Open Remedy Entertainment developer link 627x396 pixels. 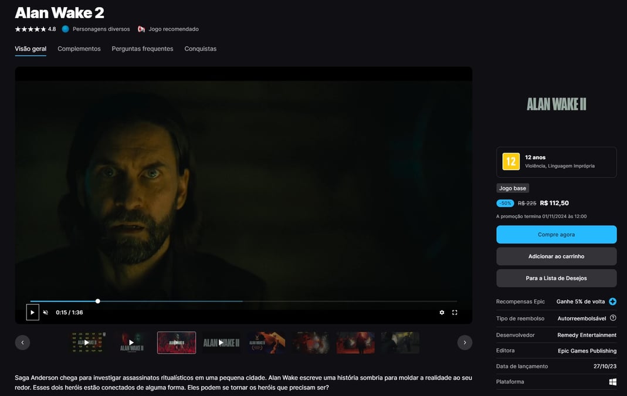587,335
